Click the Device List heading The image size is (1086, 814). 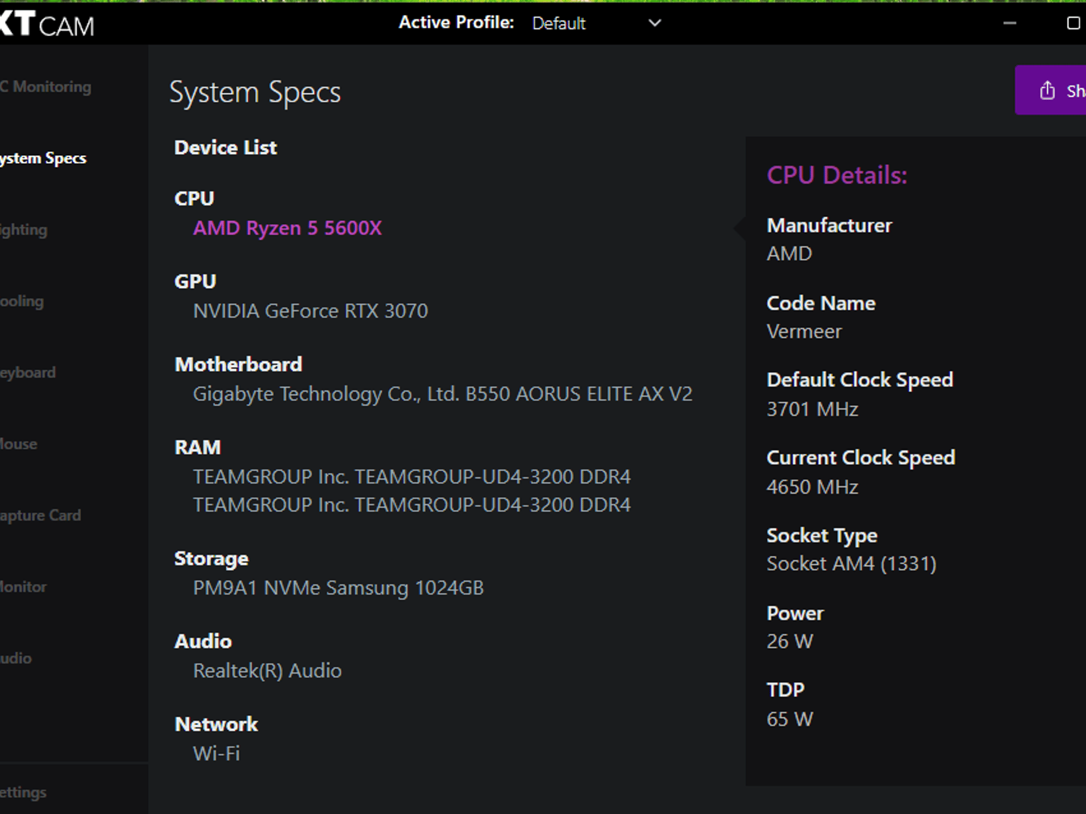[225, 148]
